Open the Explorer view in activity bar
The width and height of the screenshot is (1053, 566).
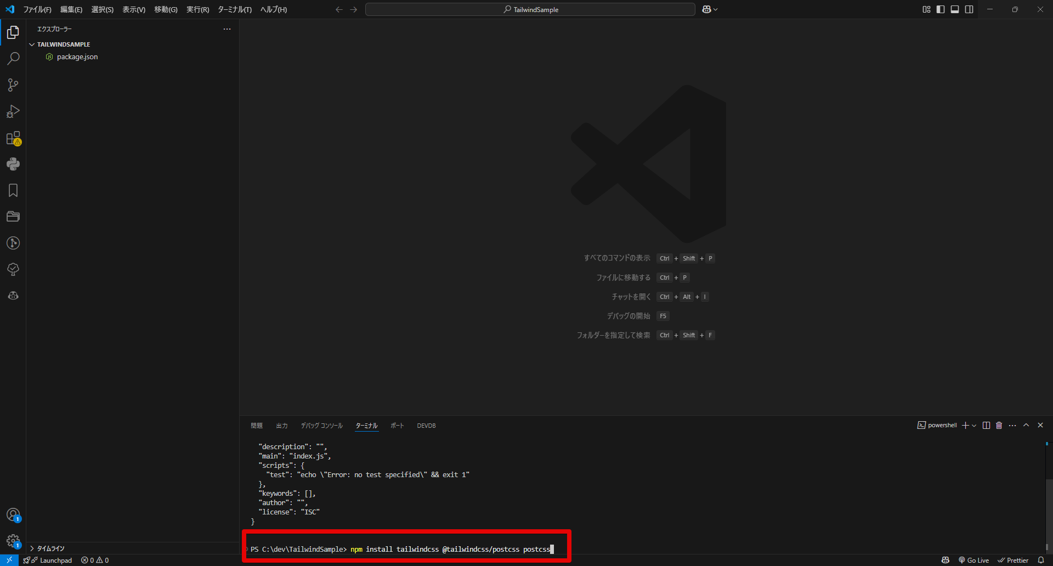click(13, 33)
